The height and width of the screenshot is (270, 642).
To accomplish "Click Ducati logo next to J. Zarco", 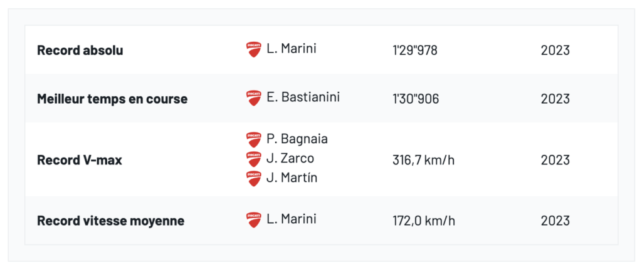I will pyautogui.click(x=253, y=159).
